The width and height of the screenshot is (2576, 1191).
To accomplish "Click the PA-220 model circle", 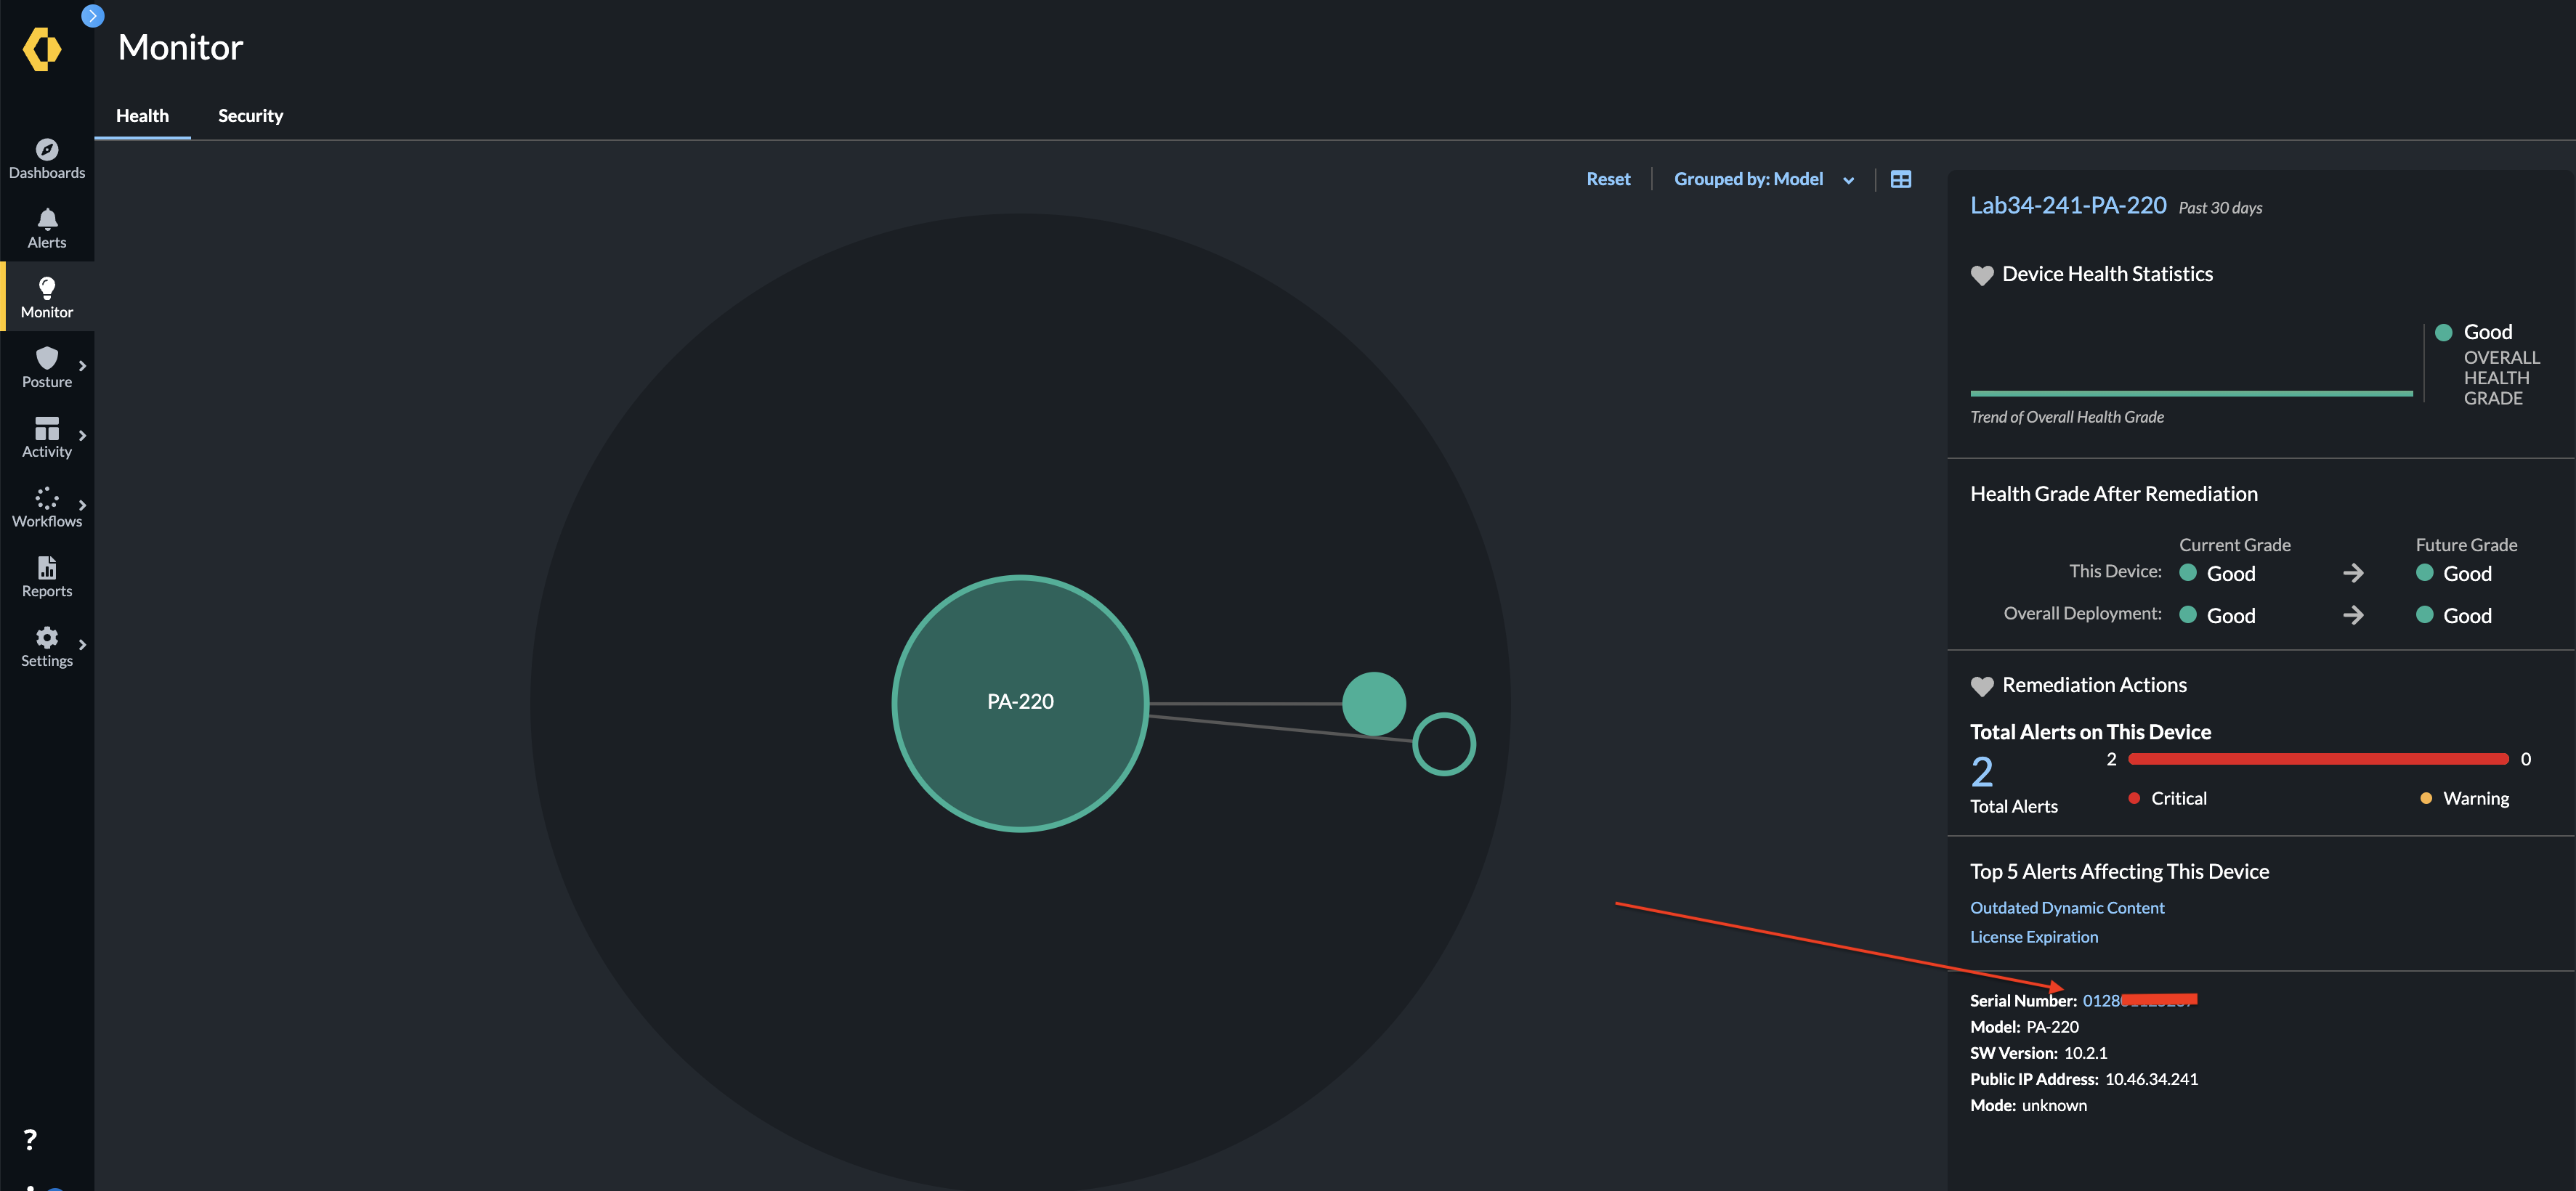I will pos(1019,702).
